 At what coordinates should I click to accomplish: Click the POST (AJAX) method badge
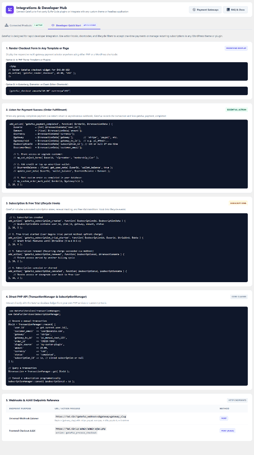tap(227, 431)
